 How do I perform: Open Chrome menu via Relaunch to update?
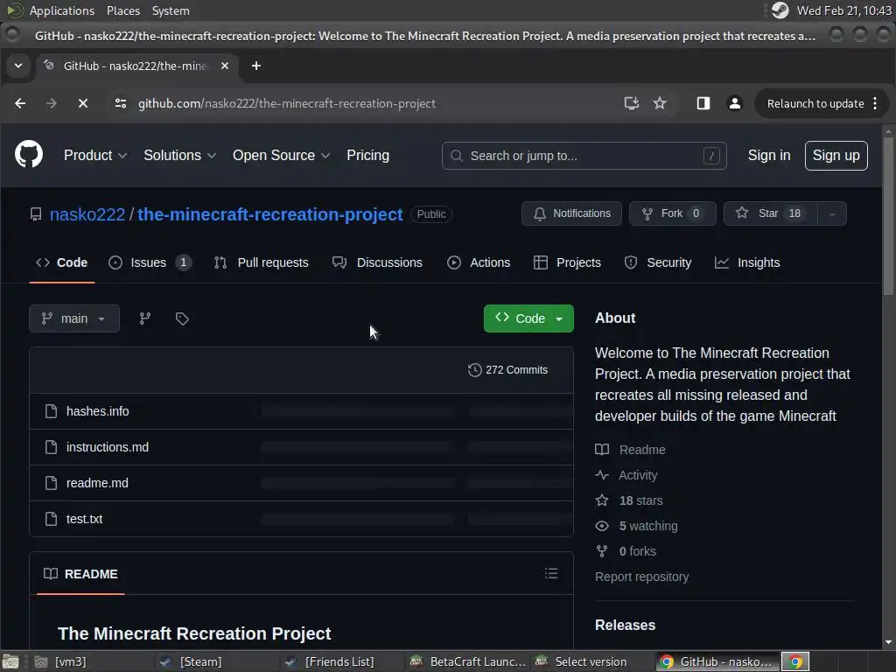pos(822,103)
